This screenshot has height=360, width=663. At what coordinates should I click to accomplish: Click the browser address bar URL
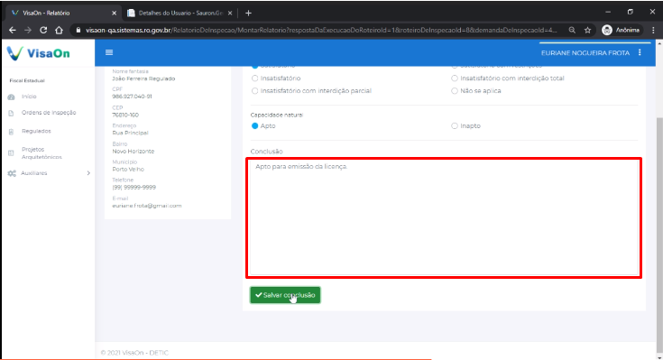click(x=321, y=30)
